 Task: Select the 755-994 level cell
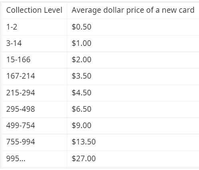point(34,142)
